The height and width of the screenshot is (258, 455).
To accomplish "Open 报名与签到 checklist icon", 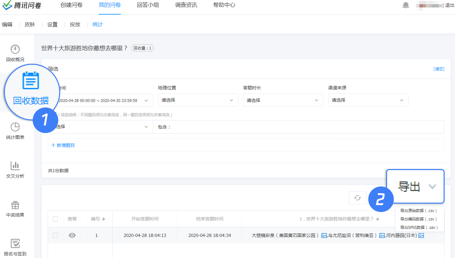I will click(x=15, y=243).
